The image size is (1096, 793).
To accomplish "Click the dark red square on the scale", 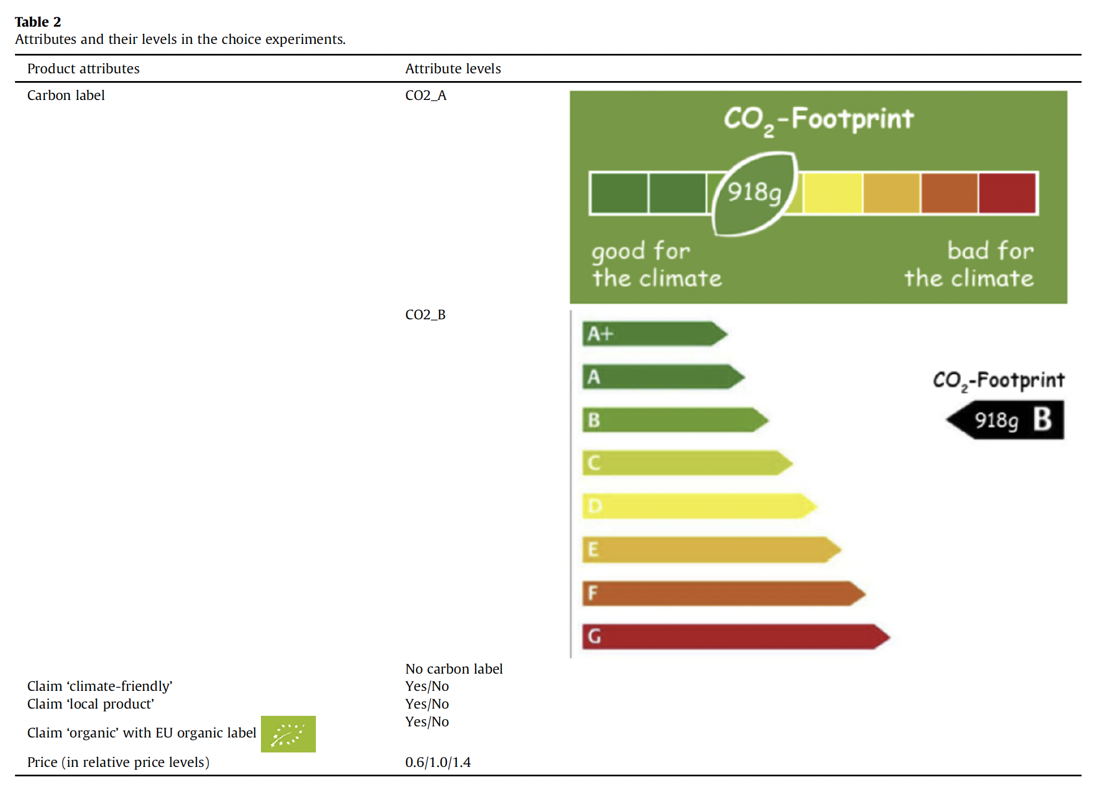I will (x=1007, y=193).
